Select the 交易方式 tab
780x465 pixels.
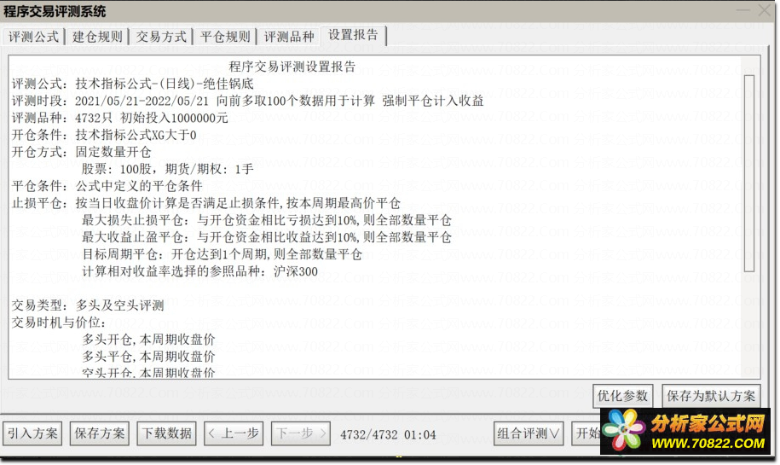pos(161,37)
